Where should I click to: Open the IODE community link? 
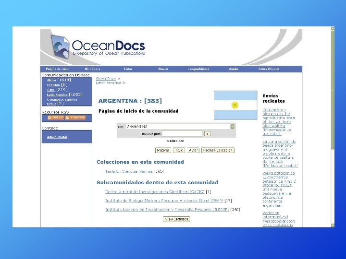click(51, 90)
